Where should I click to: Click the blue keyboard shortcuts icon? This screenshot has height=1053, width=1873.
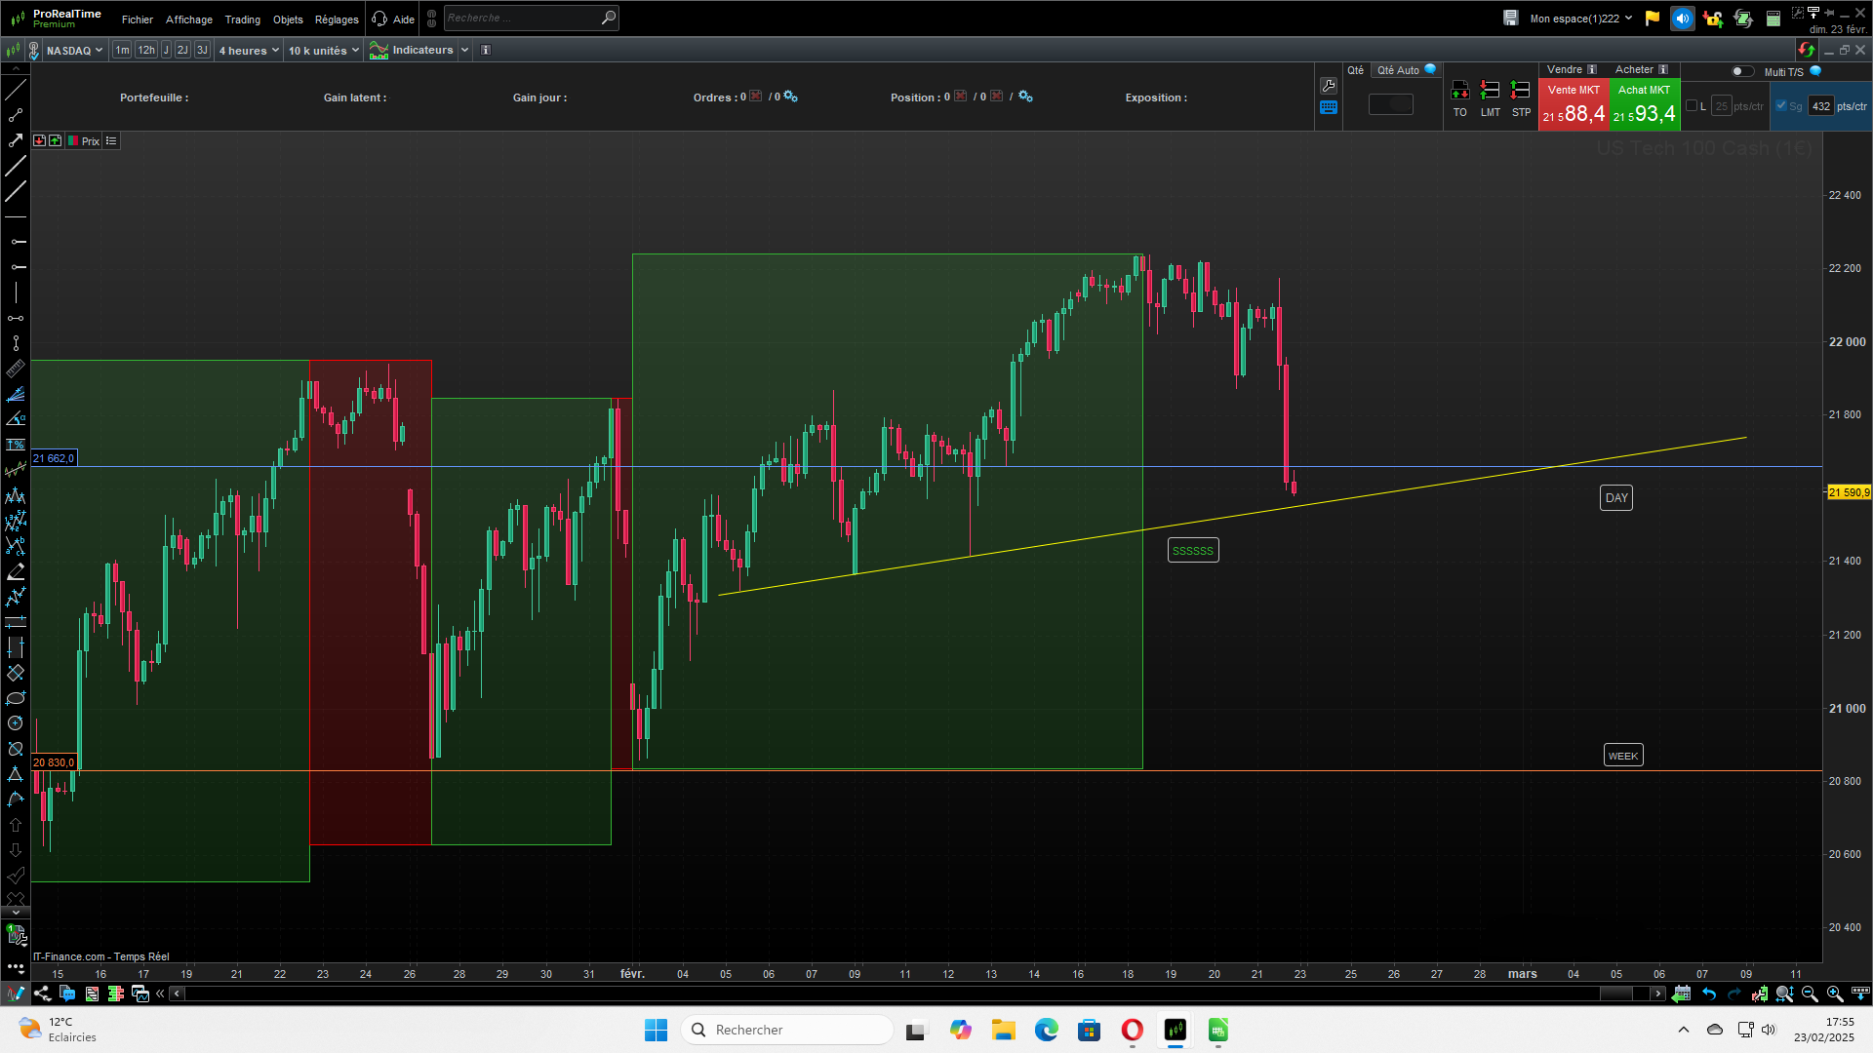(1329, 108)
